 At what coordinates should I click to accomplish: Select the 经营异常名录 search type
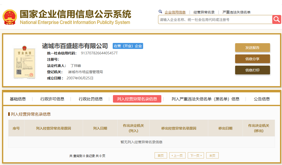tap(204, 12)
